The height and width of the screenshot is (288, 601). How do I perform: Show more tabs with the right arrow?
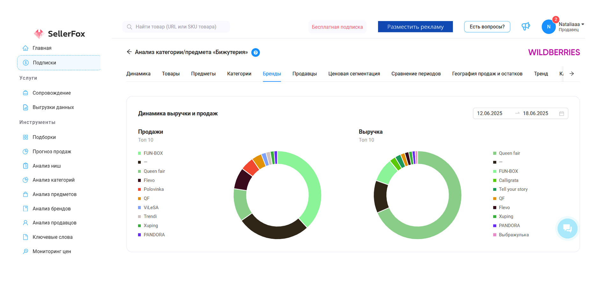tap(572, 74)
